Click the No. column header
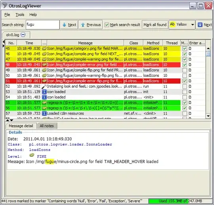 pyautogui.click(x=11, y=43)
